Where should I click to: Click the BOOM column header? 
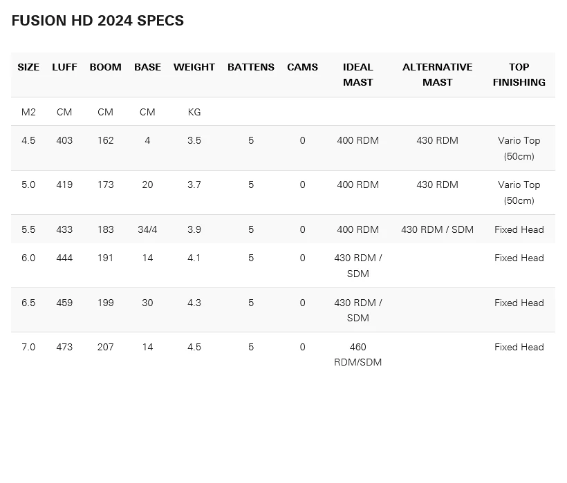click(105, 67)
